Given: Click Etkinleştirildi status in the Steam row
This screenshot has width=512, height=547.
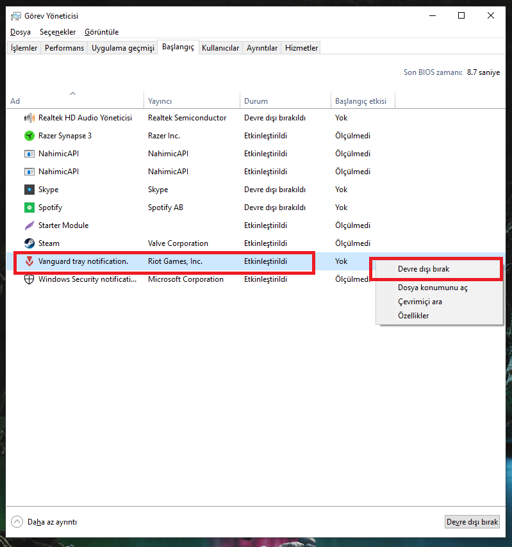Looking at the screenshot, I should 265,243.
